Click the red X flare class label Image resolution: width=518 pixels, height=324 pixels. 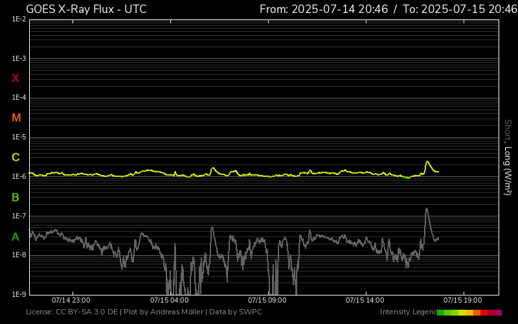coord(16,78)
